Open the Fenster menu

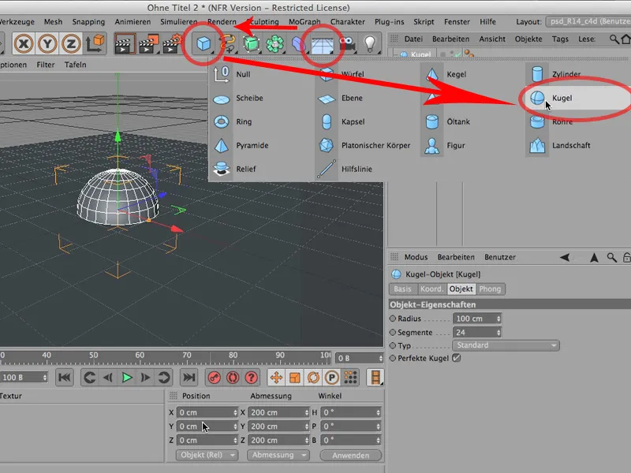pyautogui.click(x=457, y=22)
